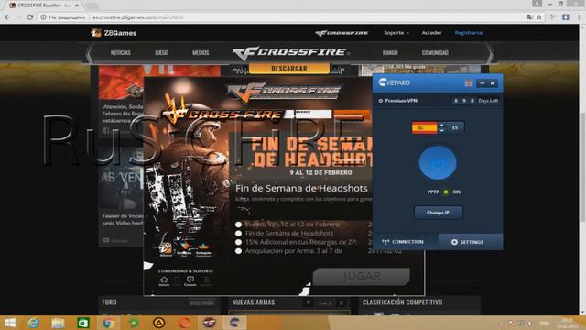Open the ES country code selector
Viewport: 586px width, 330px height.
point(455,127)
